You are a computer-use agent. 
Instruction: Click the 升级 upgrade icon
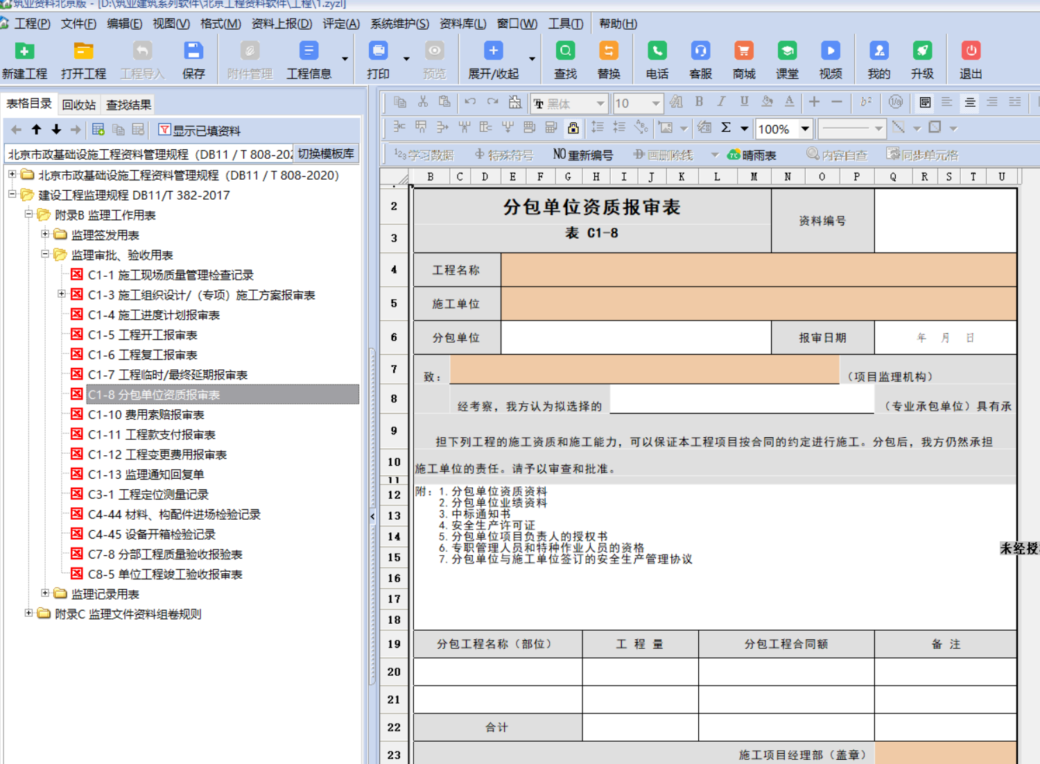click(x=922, y=60)
